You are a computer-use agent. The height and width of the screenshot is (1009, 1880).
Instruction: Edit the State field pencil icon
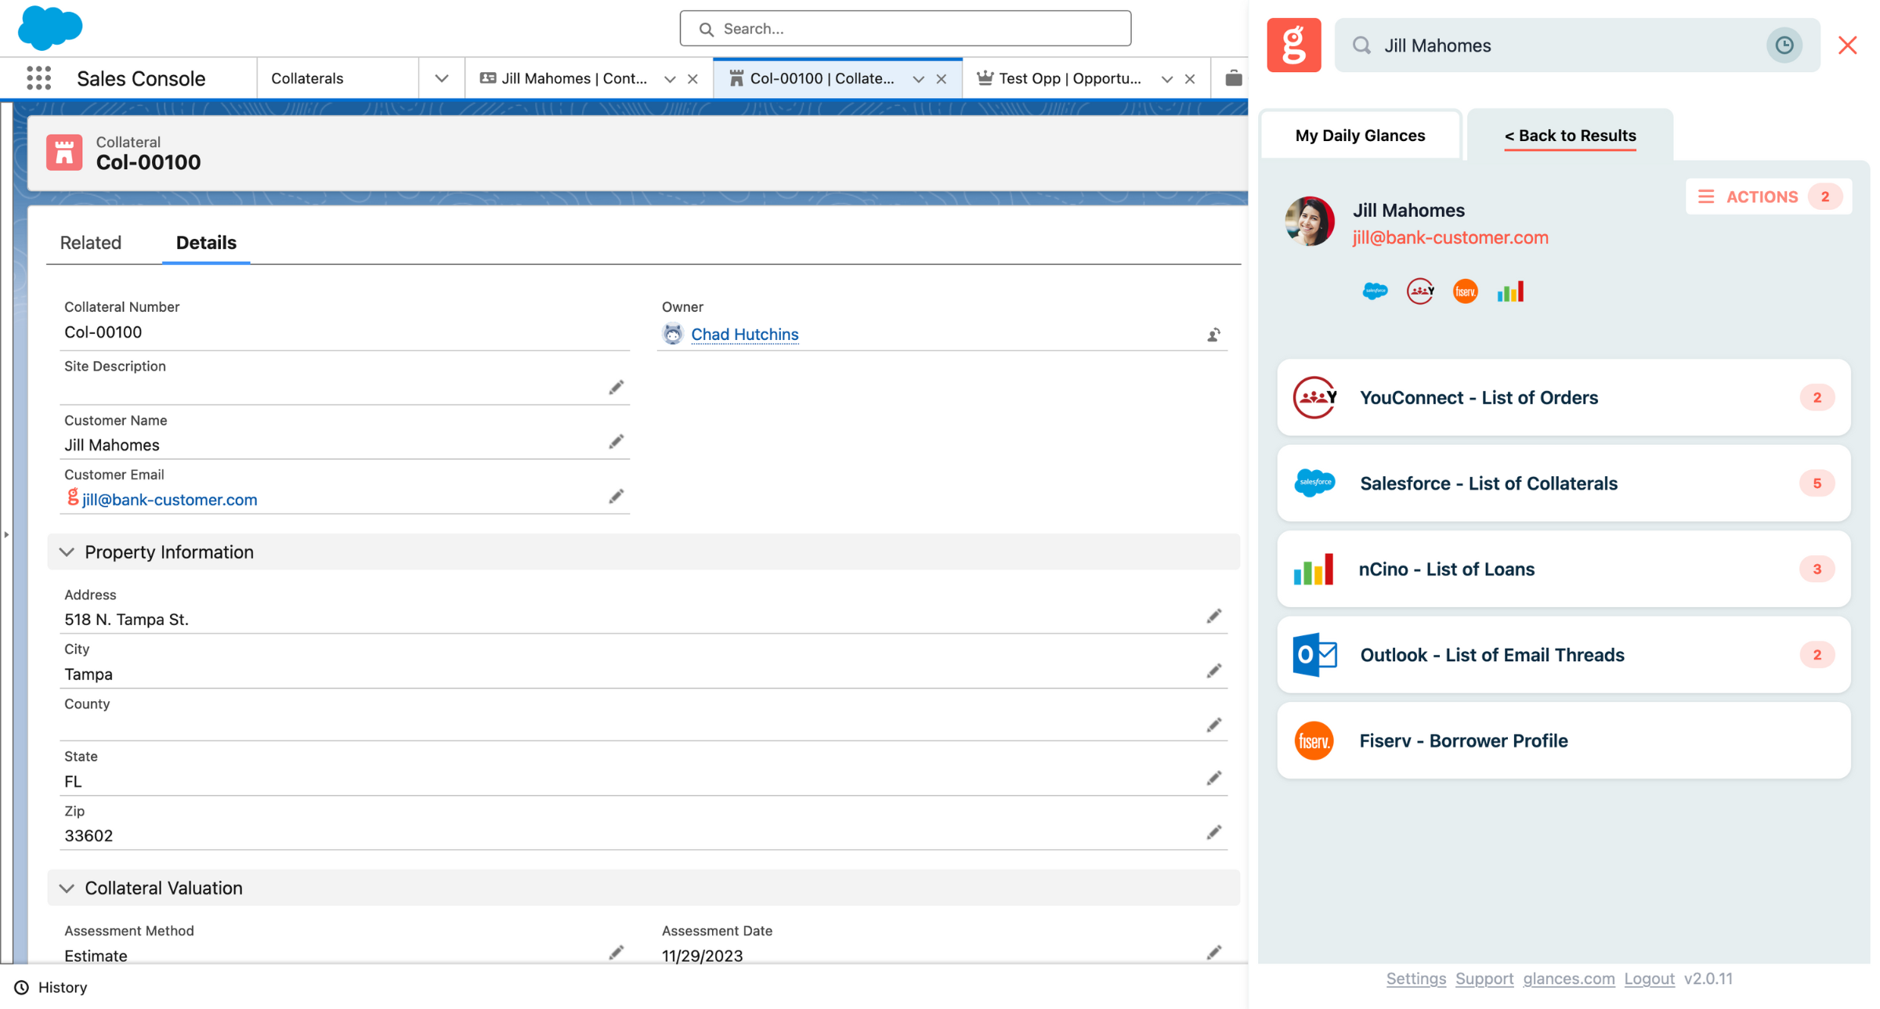point(1213,779)
